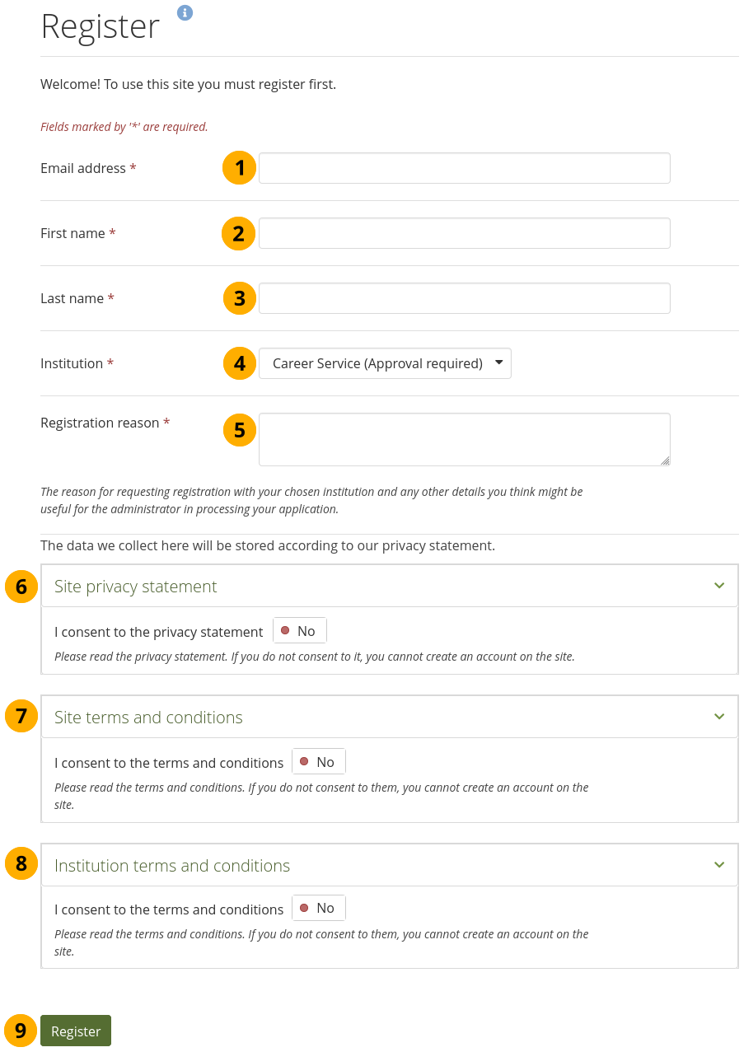Toggle consent to the privacy statement
Viewport: 744px width, 1052px height.
coord(300,631)
